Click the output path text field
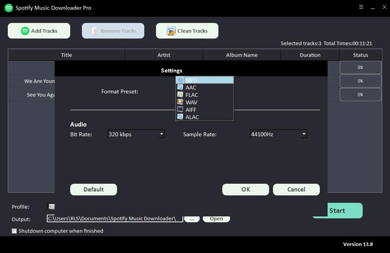390x253 pixels. point(115,219)
